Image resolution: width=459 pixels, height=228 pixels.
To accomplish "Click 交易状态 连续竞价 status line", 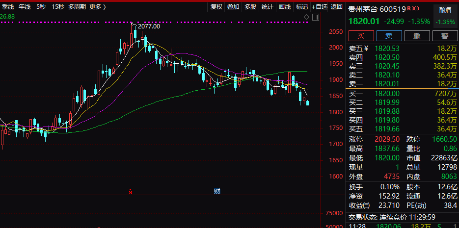I will click(392, 217).
